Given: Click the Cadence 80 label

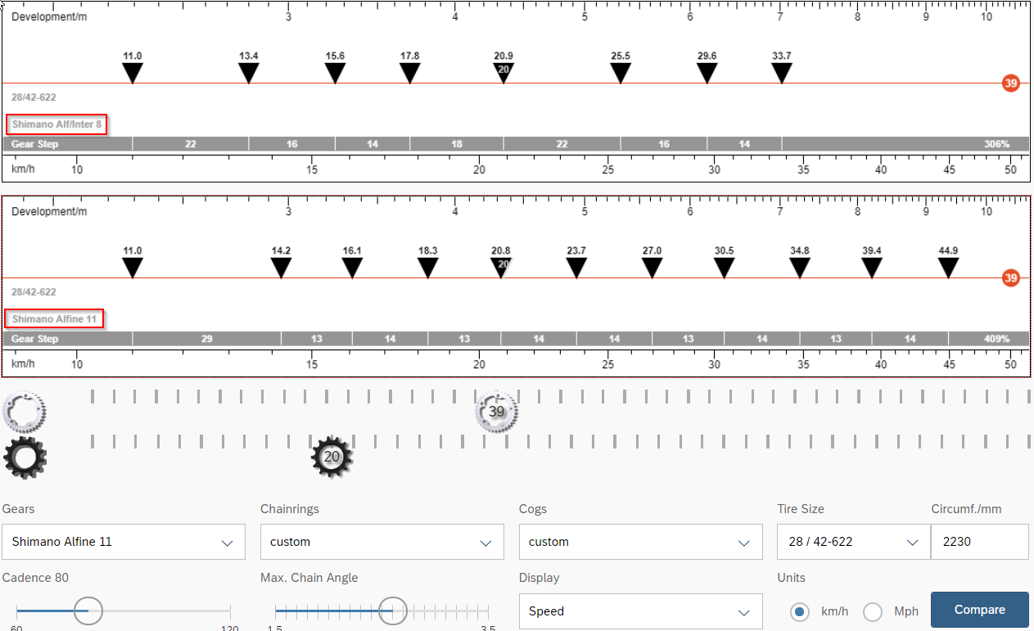Looking at the screenshot, I should [35, 578].
